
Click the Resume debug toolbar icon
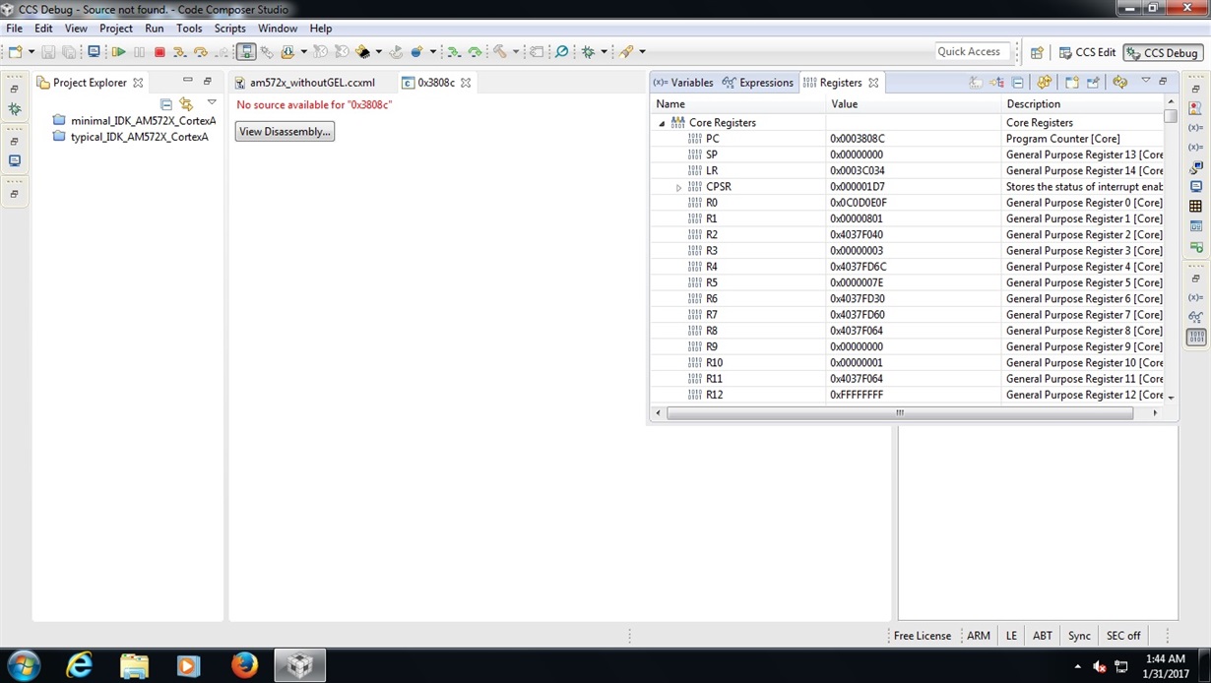point(119,51)
